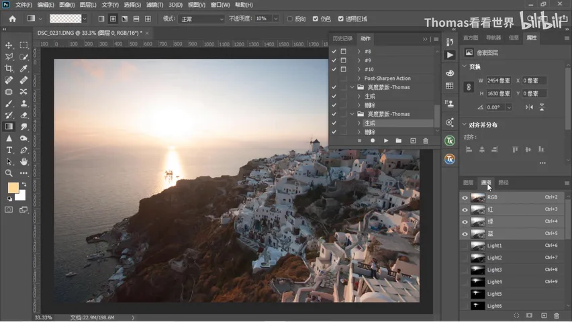This screenshot has width=572, height=322.
Task: Choose radial gradient style icon
Action: point(113,19)
